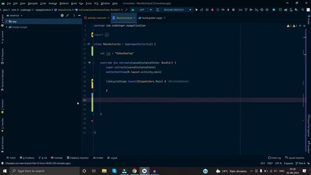Click Expand All icon in Project panel
Viewport: 311px width, 175px height.
[x=68, y=16]
